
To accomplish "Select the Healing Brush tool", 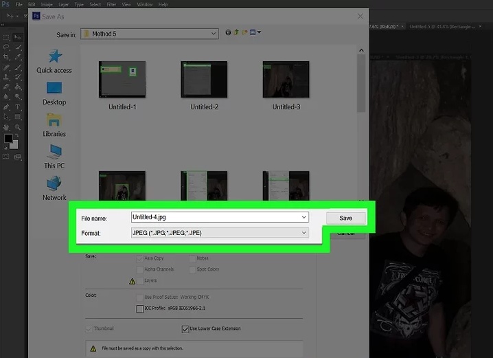I will [6, 67].
